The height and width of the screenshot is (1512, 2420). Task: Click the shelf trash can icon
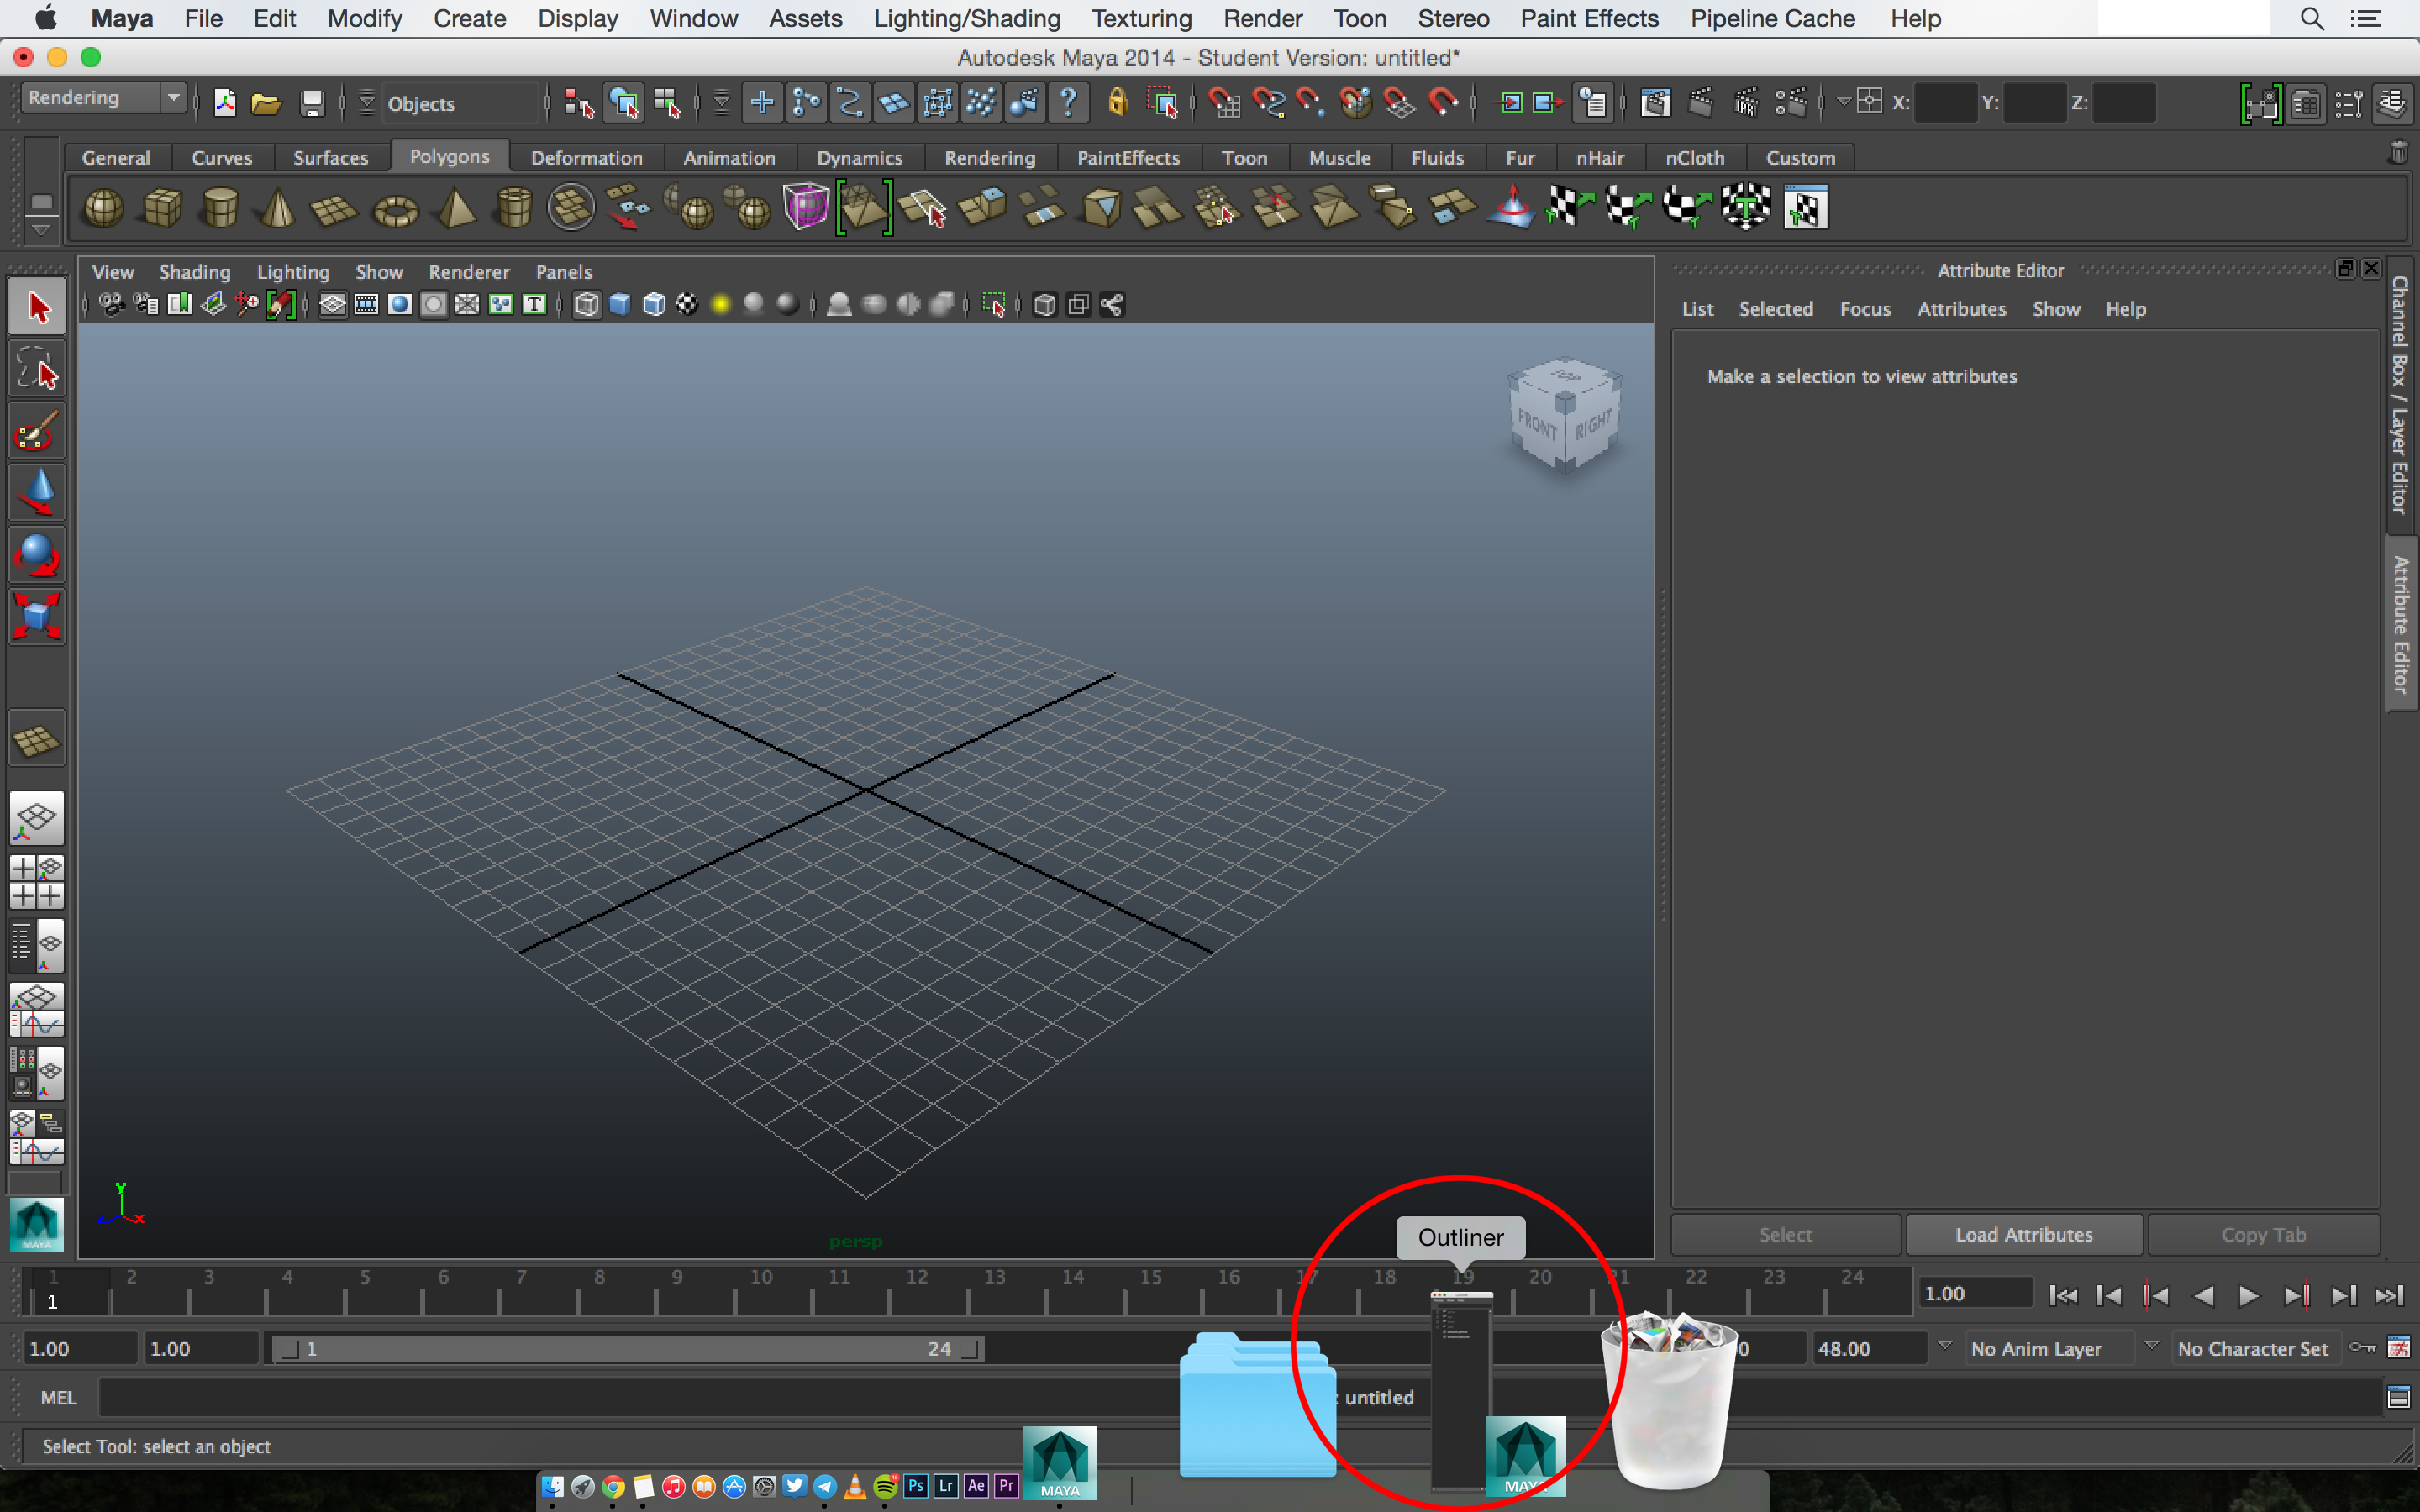(2398, 153)
